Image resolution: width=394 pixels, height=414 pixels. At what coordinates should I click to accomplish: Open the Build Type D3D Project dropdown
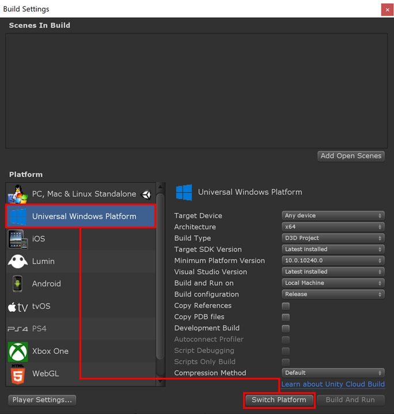pos(333,238)
